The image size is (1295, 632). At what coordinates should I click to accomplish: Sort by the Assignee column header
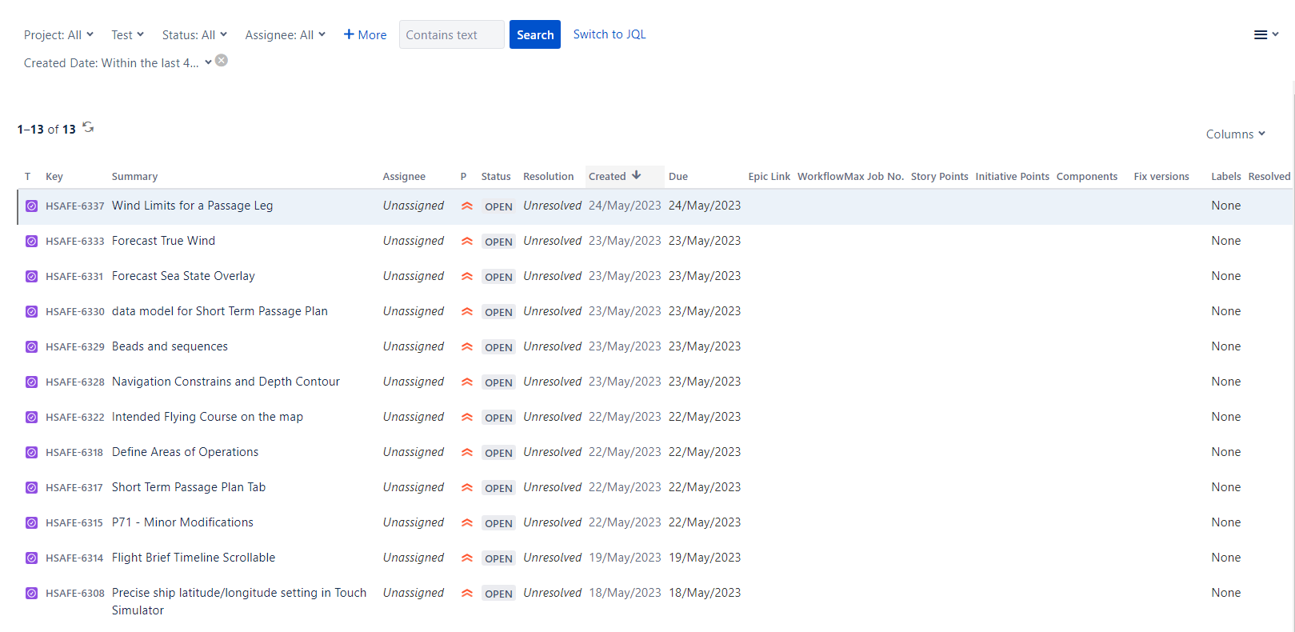tap(404, 176)
